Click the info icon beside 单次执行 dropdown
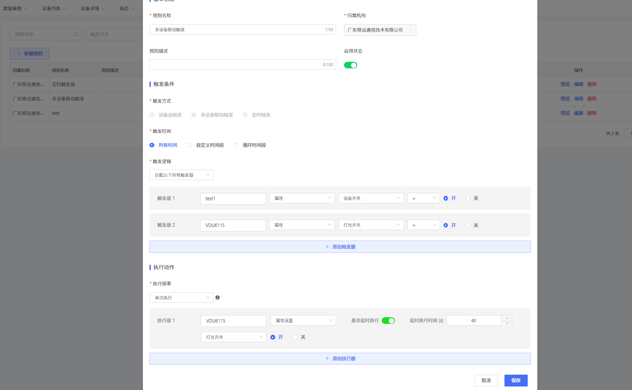Viewport: 632px width, 390px height. [217, 298]
